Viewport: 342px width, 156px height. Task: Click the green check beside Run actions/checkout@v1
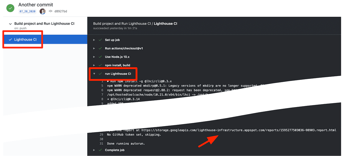click(x=100, y=48)
